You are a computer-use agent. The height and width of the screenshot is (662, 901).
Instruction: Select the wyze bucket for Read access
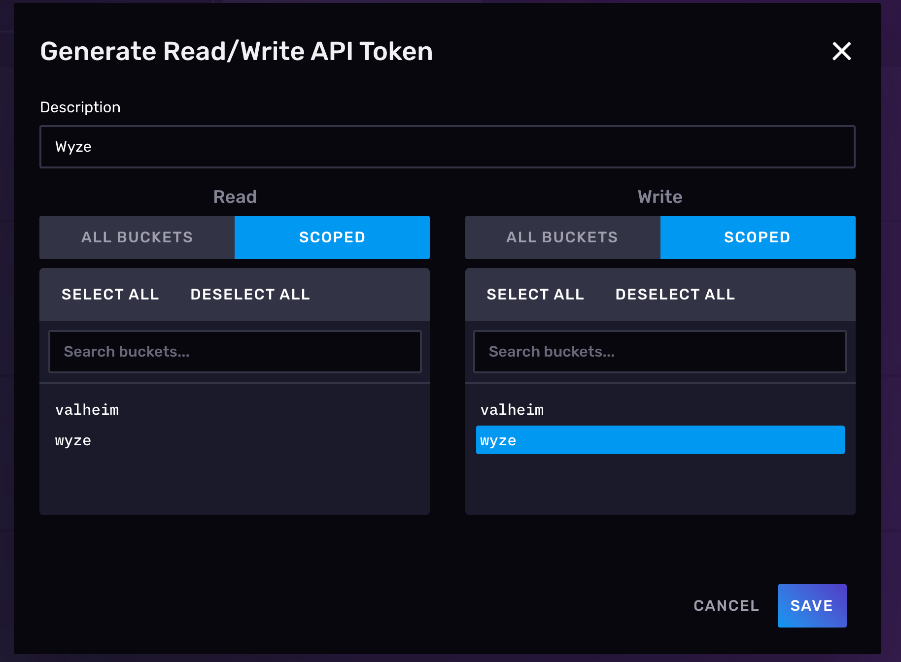72,440
